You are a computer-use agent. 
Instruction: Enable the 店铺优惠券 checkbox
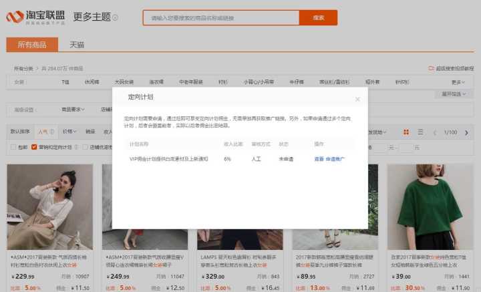(x=86, y=147)
